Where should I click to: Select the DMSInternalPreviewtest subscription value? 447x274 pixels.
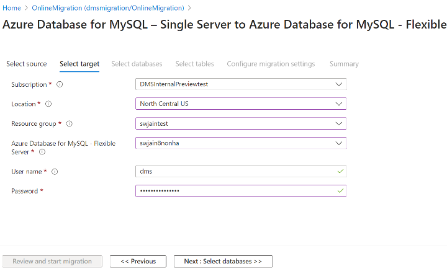tap(174, 84)
